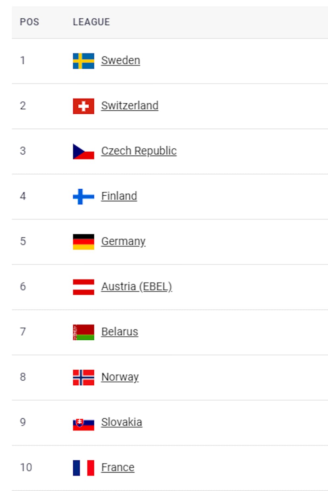Sort by the POS column header
Screen dimensions: 328x491
pyautogui.click(x=30, y=22)
